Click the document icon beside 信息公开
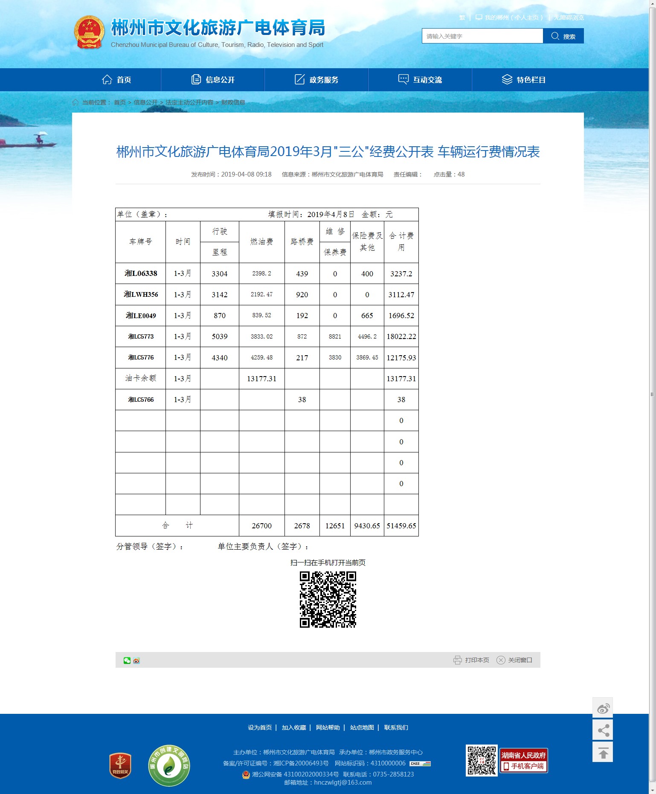 [x=196, y=79]
